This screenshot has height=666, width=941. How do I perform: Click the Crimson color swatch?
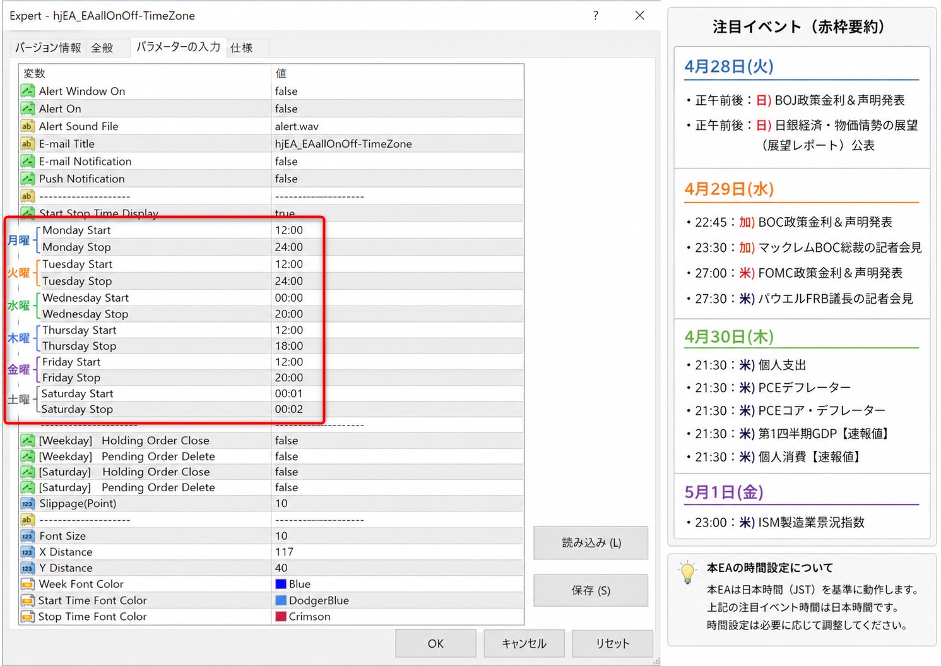[x=281, y=617]
